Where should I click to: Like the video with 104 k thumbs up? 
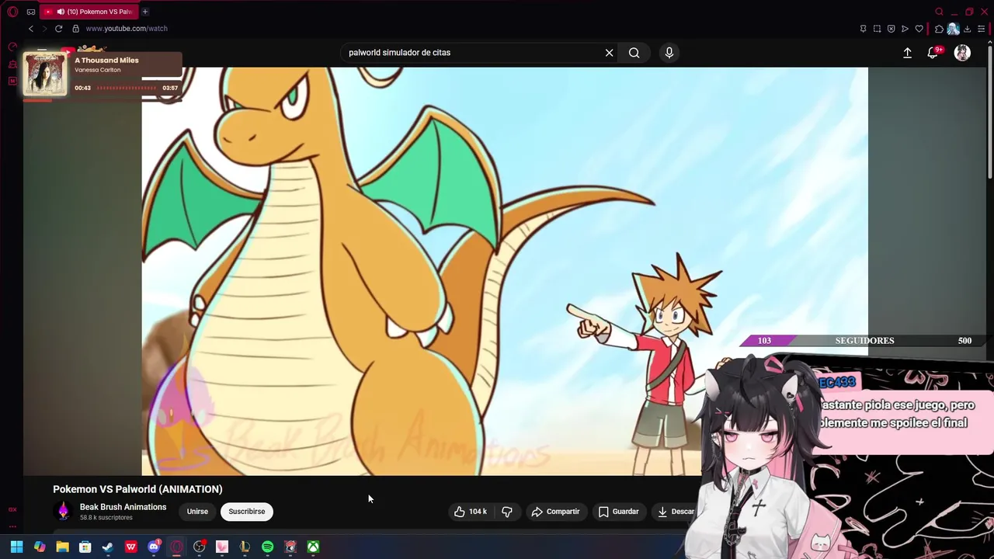471,512
